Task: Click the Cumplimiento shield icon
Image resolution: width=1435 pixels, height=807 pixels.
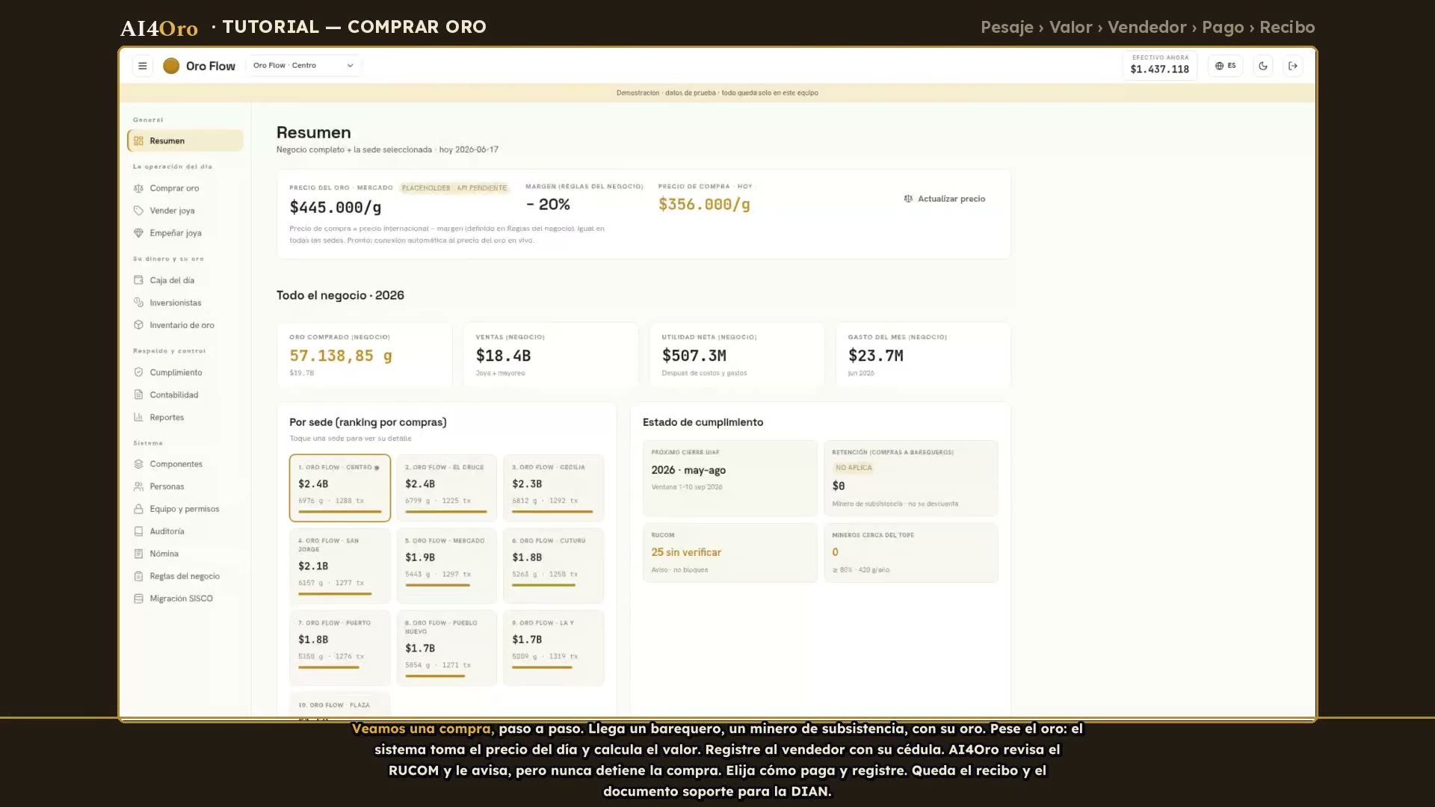Action: [x=138, y=372]
